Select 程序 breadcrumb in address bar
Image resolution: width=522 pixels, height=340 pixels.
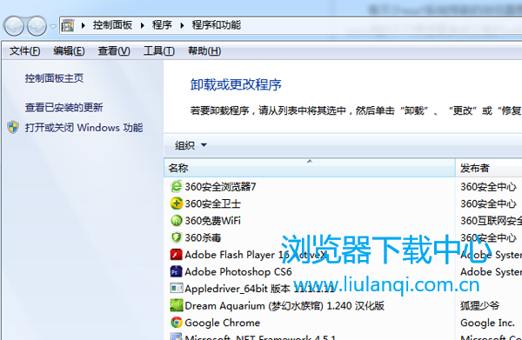pos(162,25)
